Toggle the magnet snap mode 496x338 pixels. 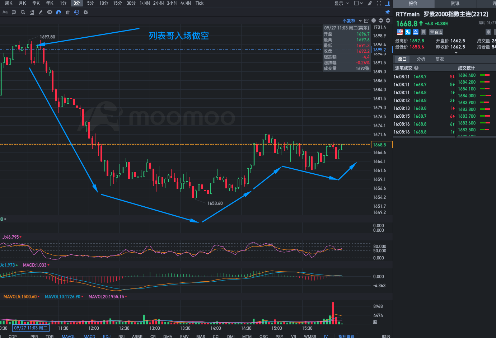59,12
